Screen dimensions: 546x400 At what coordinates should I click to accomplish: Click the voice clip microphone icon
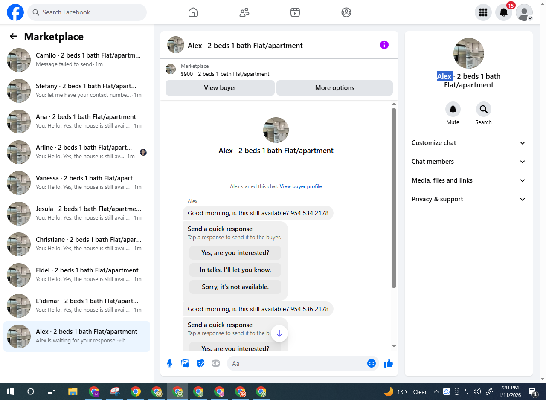click(170, 363)
